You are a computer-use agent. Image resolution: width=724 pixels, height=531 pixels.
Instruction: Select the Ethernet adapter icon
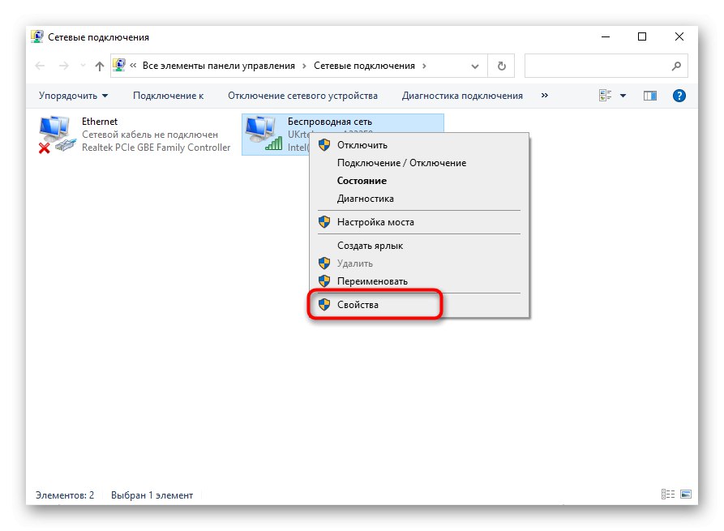58,135
